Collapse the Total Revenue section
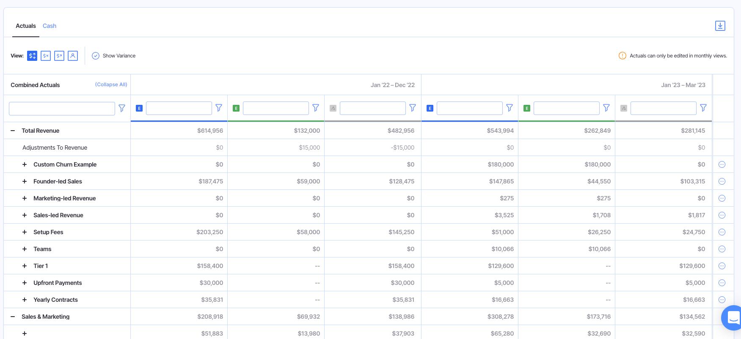The image size is (741, 339). click(13, 131)
